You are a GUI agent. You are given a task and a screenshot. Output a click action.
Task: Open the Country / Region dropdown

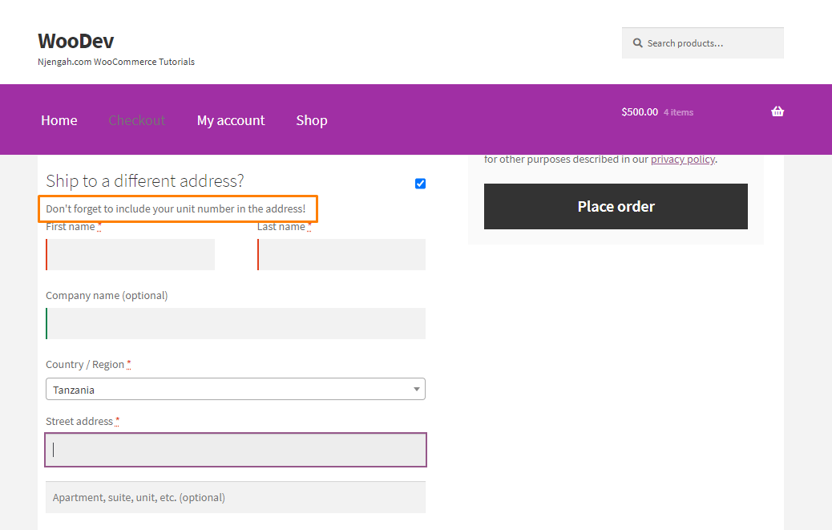pos(236,389)
